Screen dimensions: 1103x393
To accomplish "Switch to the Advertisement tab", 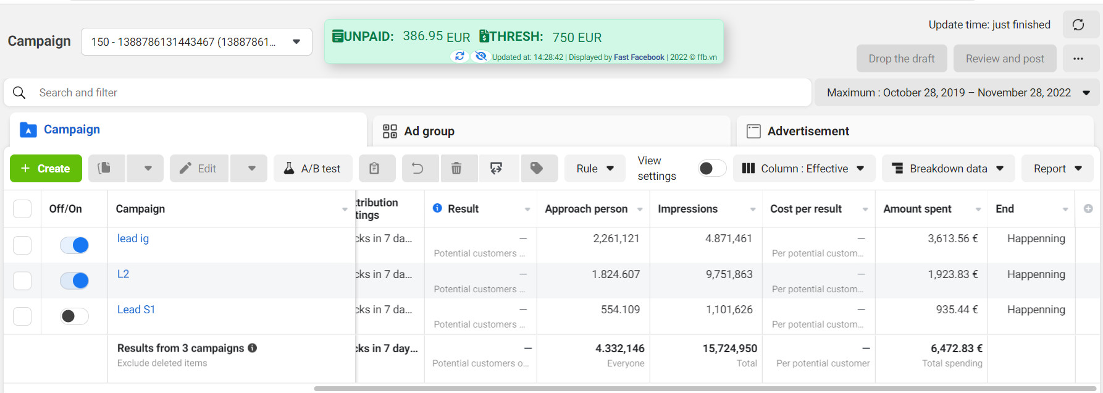I will [x=915, y=131].
